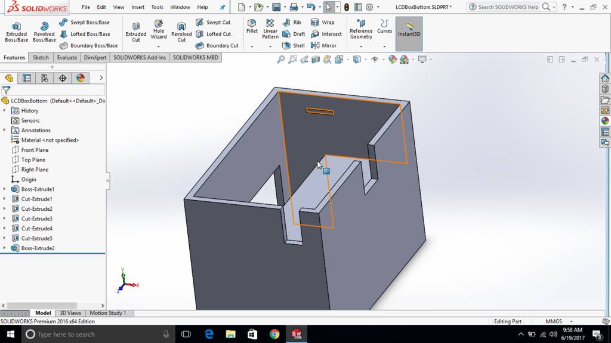Click Swept Cut
The width and height of the screenshot is (611, 343).
pyautogui.click(x=213, y=23)
